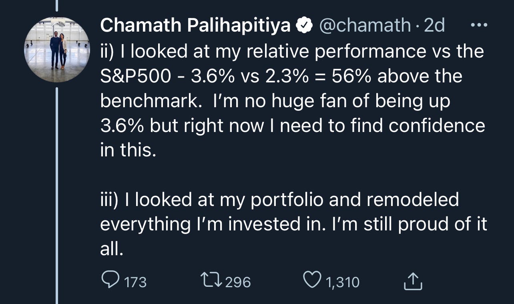The height and width of the screenshot is (304, 514).
Task: Select the paragraph starting with iii)
Action: (293, 224)
